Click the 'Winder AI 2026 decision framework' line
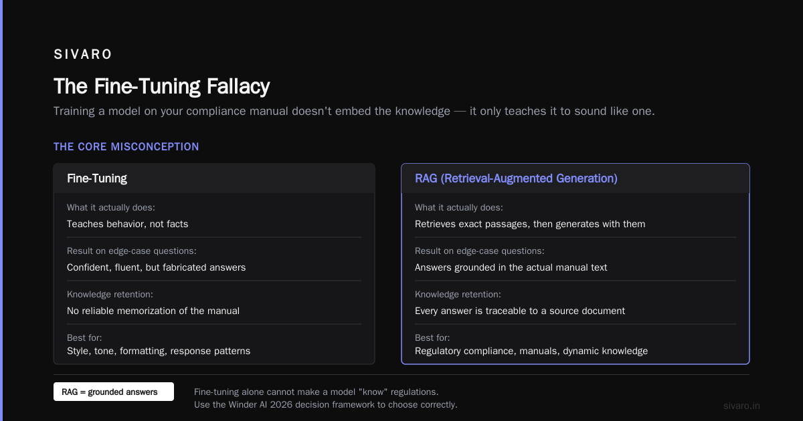The width and height of the screenshot is (803, 421). (x=326, y=404)
